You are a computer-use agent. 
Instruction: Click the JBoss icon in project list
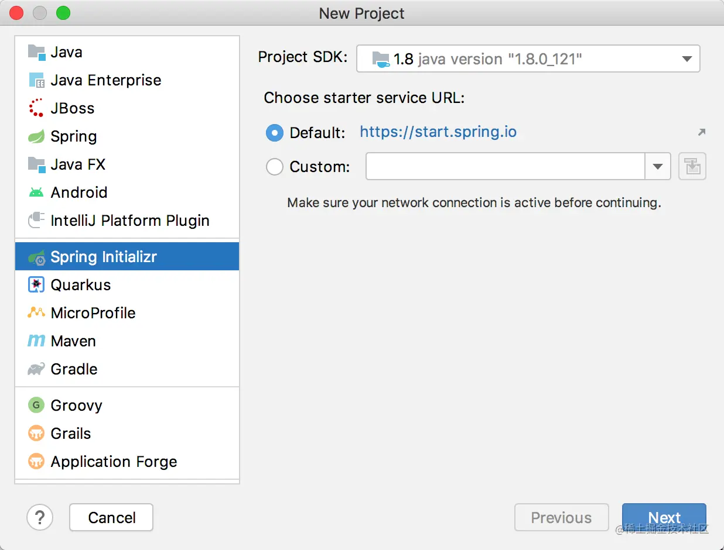click(36, 108)
